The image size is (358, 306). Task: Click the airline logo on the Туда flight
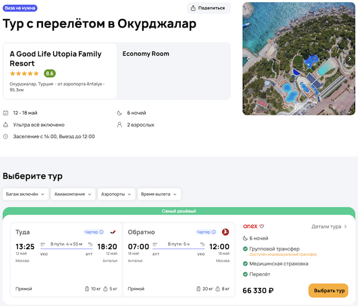coord(113,232)
